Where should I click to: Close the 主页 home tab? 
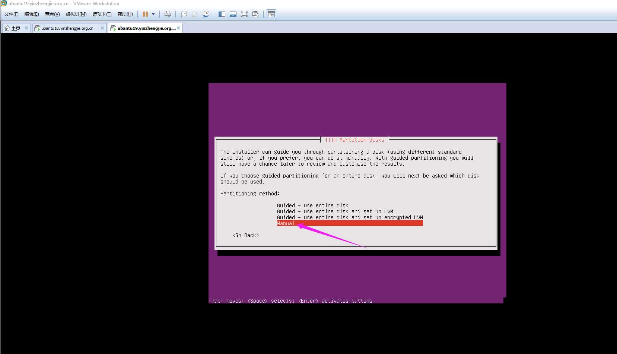(x=26, y=28)
